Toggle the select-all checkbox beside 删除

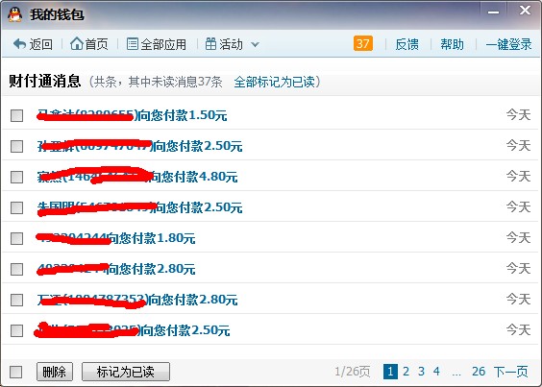(16, 373)
